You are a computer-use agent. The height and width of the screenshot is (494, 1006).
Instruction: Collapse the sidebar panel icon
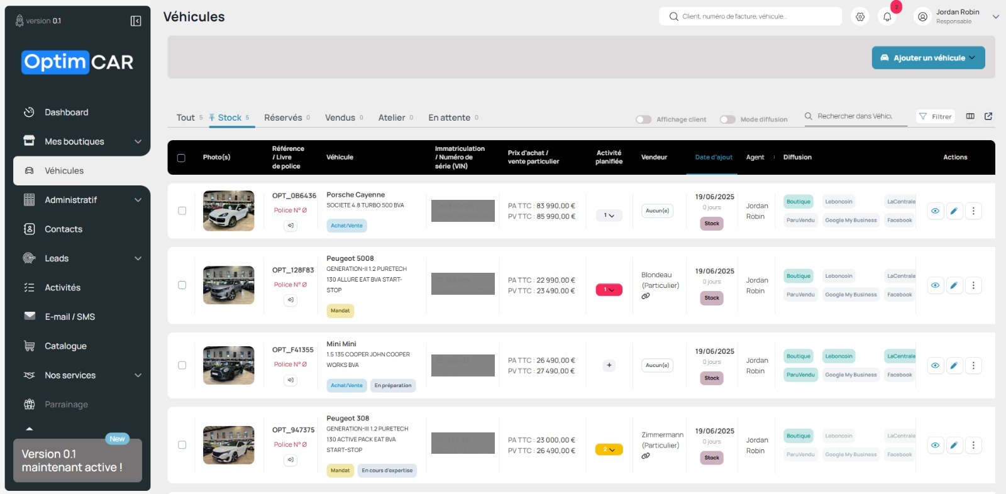pyautogui.click(x=136, y=21)
